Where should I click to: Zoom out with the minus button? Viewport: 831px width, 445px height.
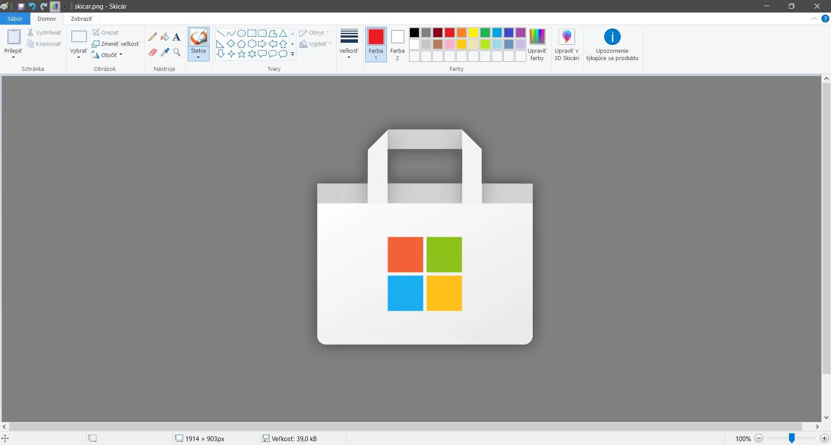point(759,439)
